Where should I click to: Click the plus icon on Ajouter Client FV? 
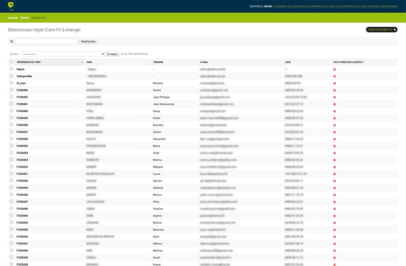pos(394,30)
